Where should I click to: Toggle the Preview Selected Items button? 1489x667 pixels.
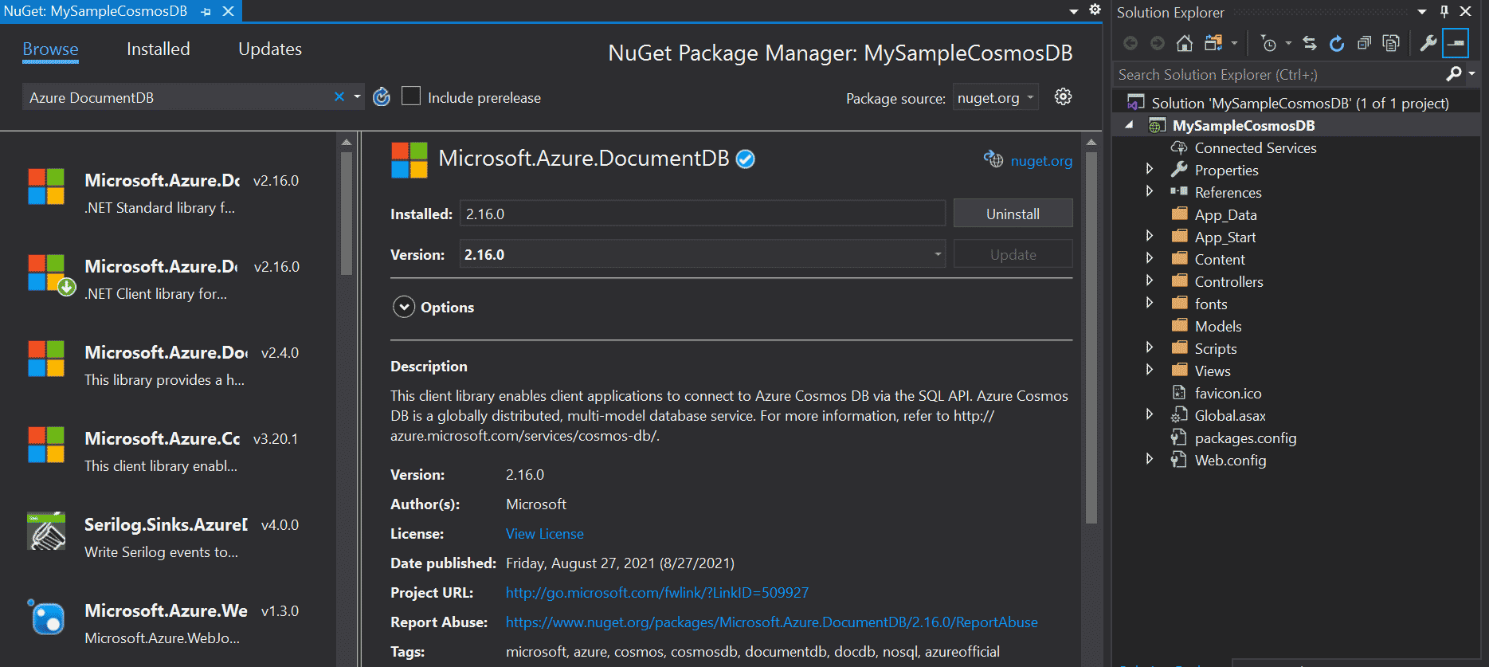[1456, 43]
